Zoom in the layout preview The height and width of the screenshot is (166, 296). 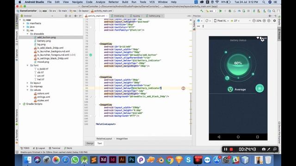pos(264,21)
